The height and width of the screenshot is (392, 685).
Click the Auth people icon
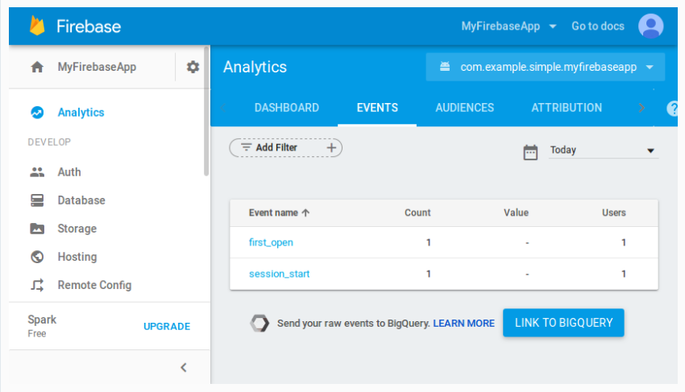point(37,172)
